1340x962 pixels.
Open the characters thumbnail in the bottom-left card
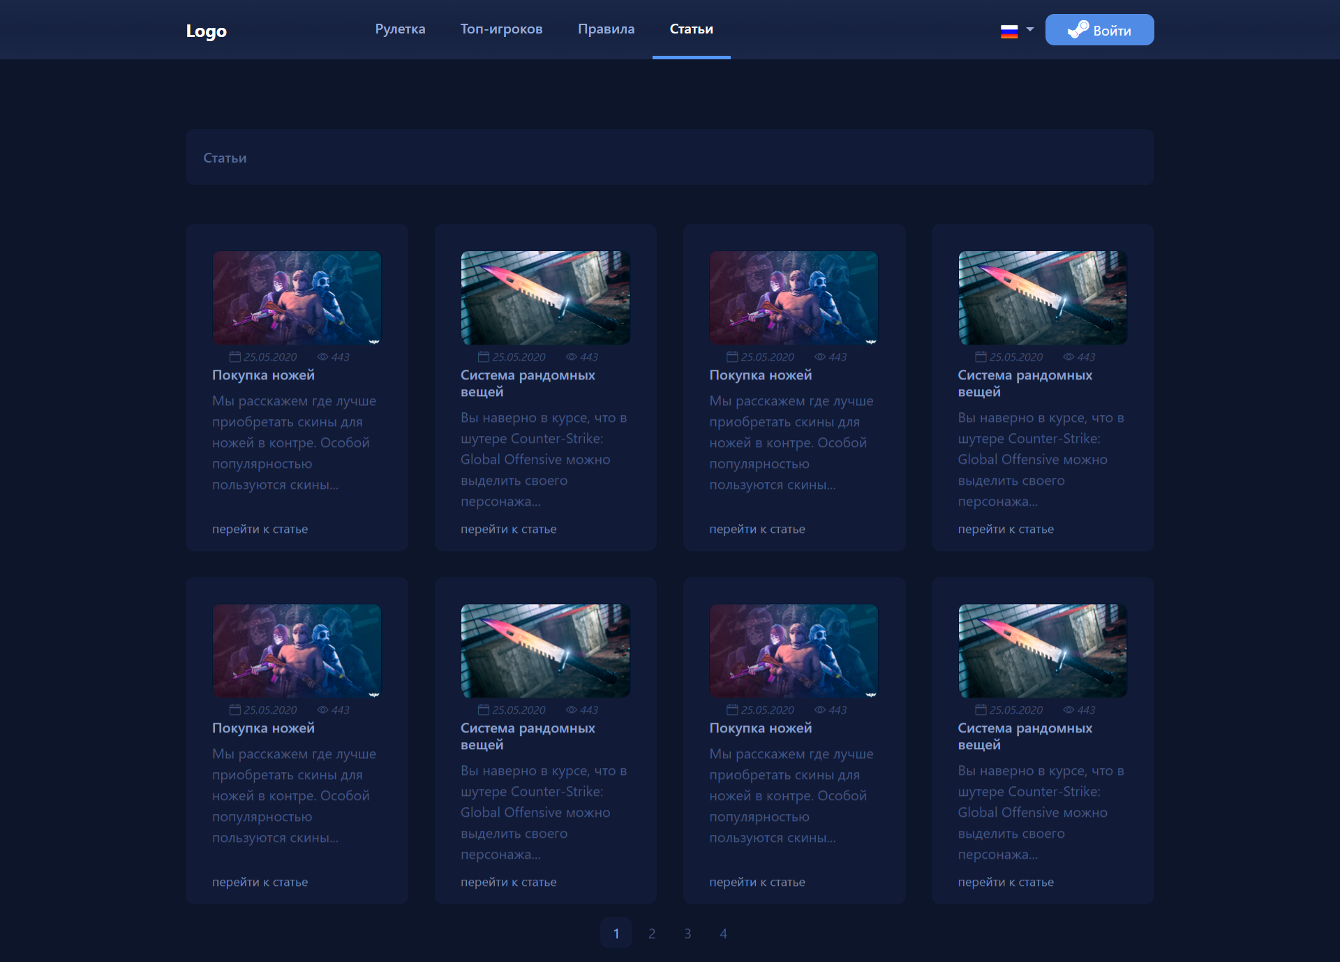click(x=297, y=651)
